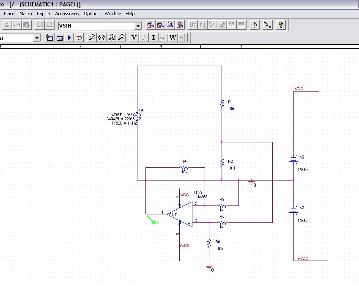This screenshot has height=286, width=359.
Task: Open the VSIN part dropdown arrow
Action: click(138, 26)
